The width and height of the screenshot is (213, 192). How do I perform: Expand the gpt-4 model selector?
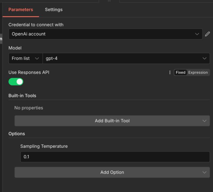[x=124, y=58]
